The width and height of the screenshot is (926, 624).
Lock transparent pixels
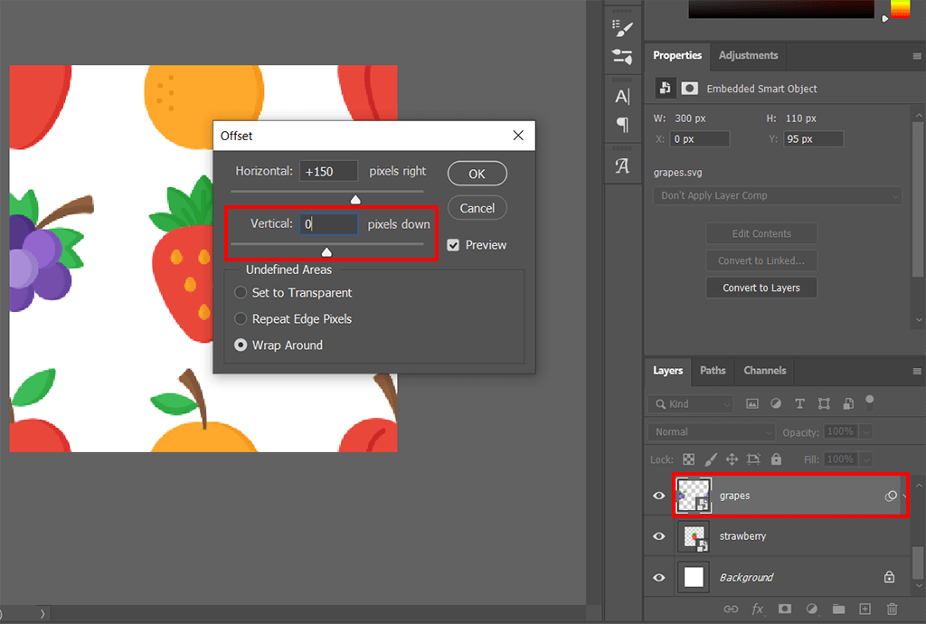point(688,459)
